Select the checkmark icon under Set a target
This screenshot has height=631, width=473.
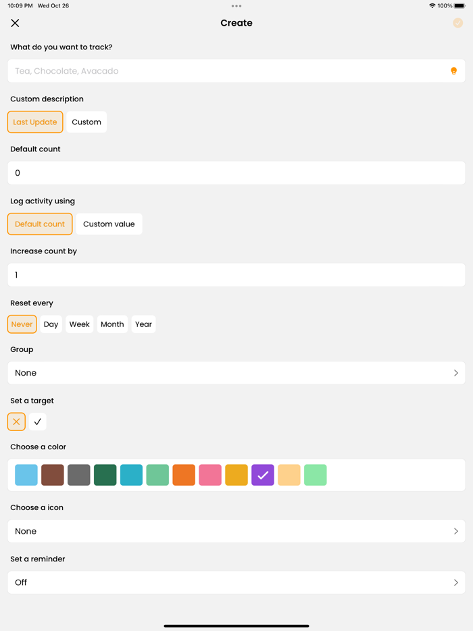point(37,422)
